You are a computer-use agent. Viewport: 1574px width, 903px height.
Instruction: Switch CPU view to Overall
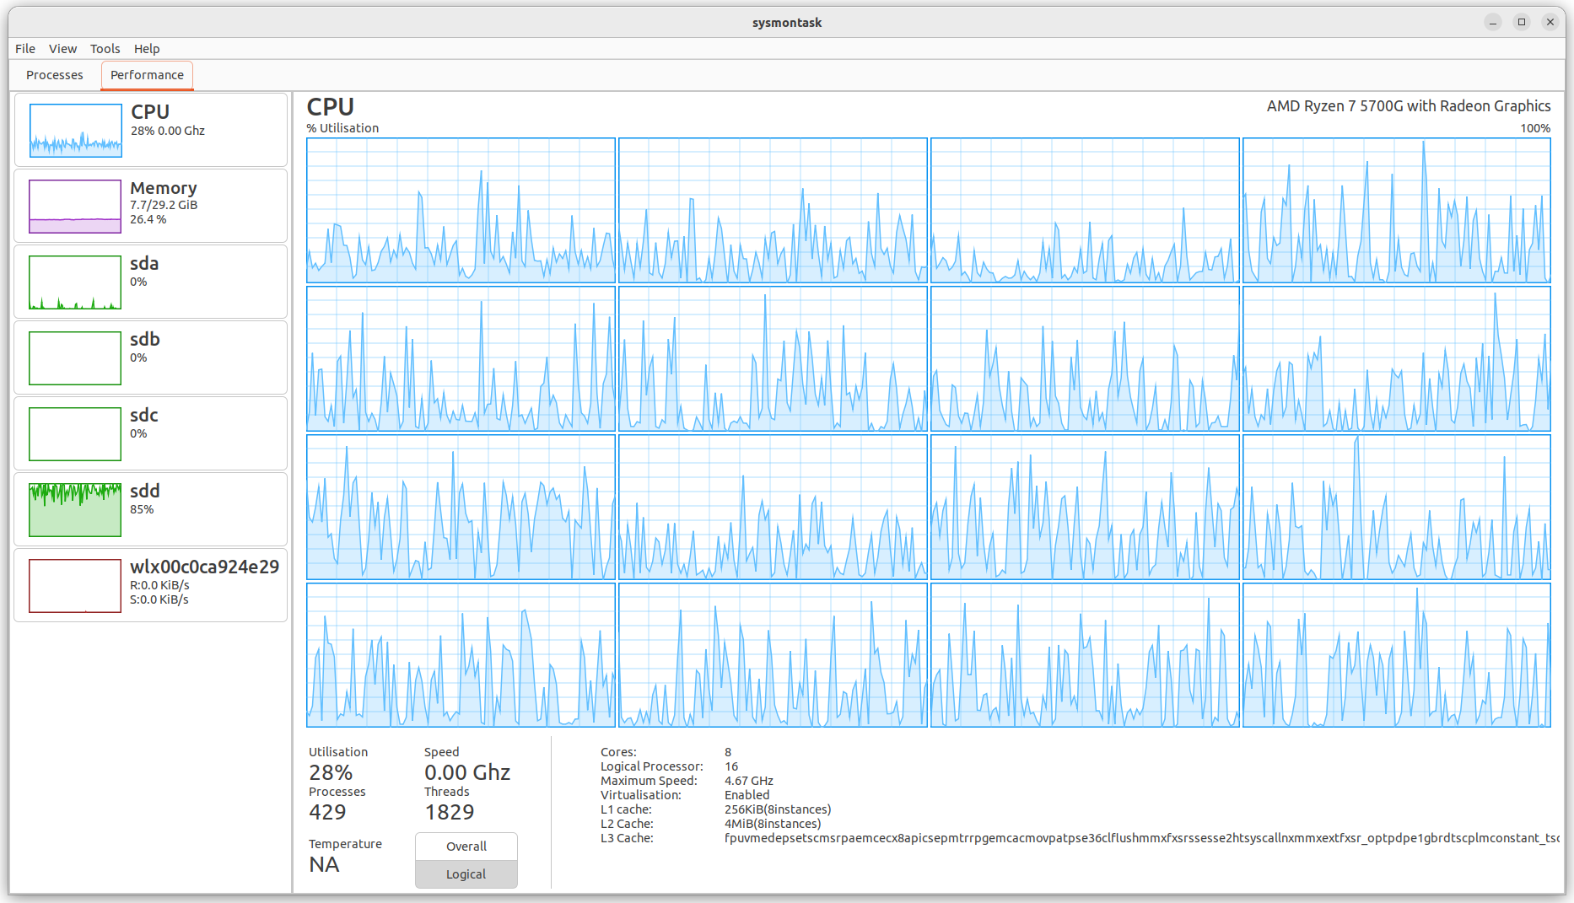pyautogui.click(x=466, y=846)
